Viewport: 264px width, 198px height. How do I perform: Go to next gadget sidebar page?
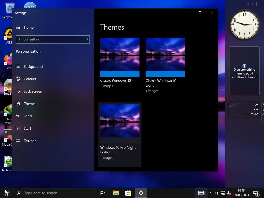[x=253, y=4]
